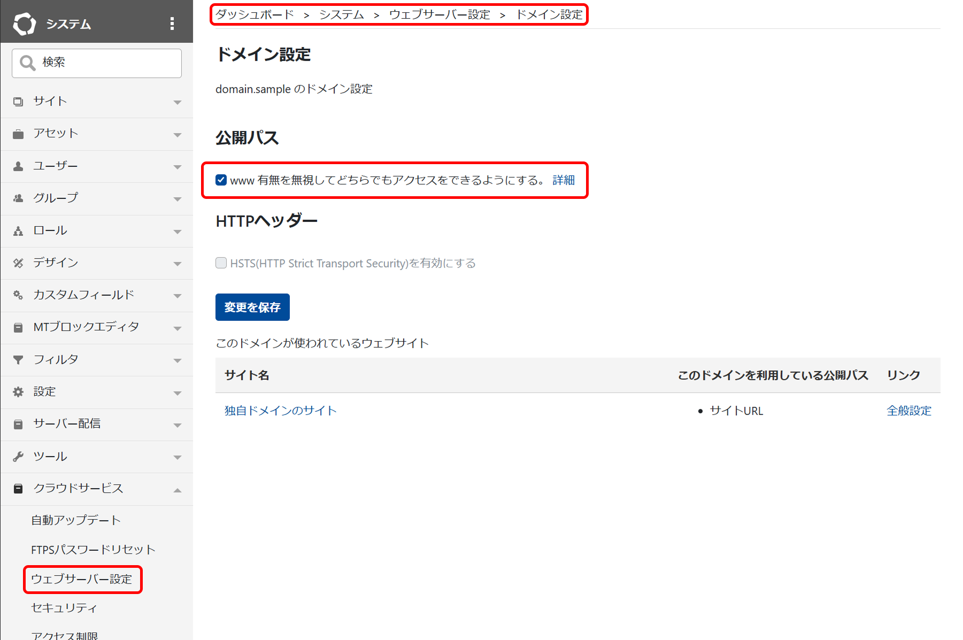The height and width of the screenshot is (640, 963).
Task: Click the アセット briefcase icon
Action: tap(18, 134)
